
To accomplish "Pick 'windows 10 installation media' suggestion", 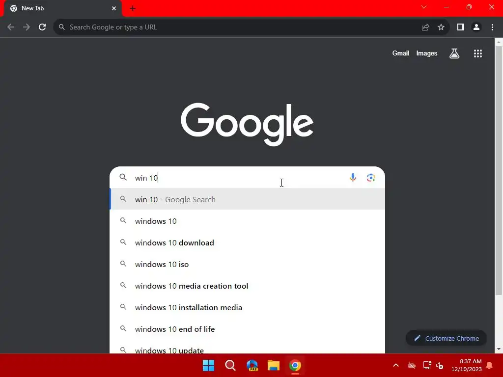I will tap(248, 307).
